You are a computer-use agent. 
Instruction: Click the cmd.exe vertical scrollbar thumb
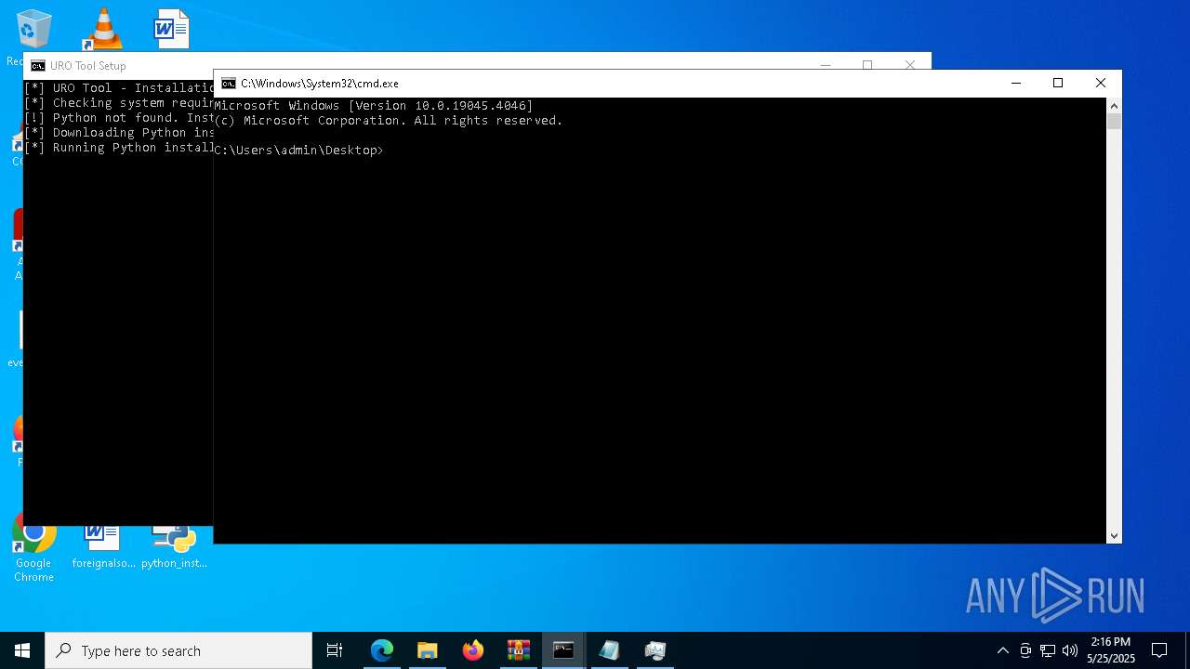pos(1114,121)
